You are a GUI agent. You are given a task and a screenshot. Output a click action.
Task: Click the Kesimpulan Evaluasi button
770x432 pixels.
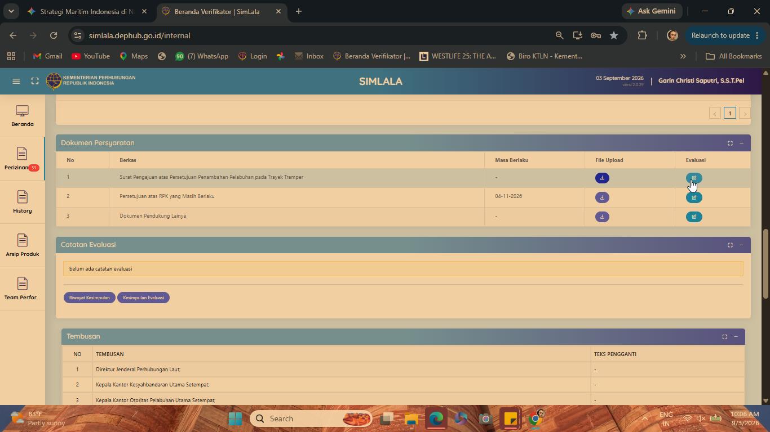click(x=143, y=298)
